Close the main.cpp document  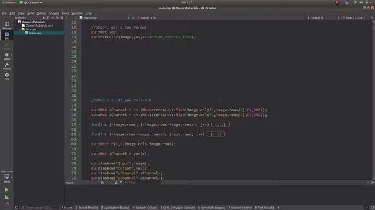click(133, 18)
